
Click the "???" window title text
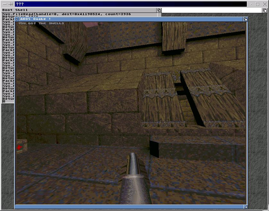point(20,4)
